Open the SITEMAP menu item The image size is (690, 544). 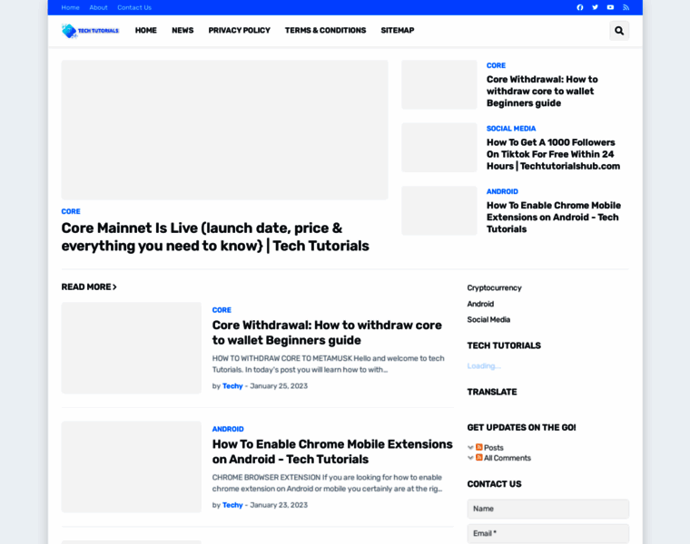[x=398, y=30]
